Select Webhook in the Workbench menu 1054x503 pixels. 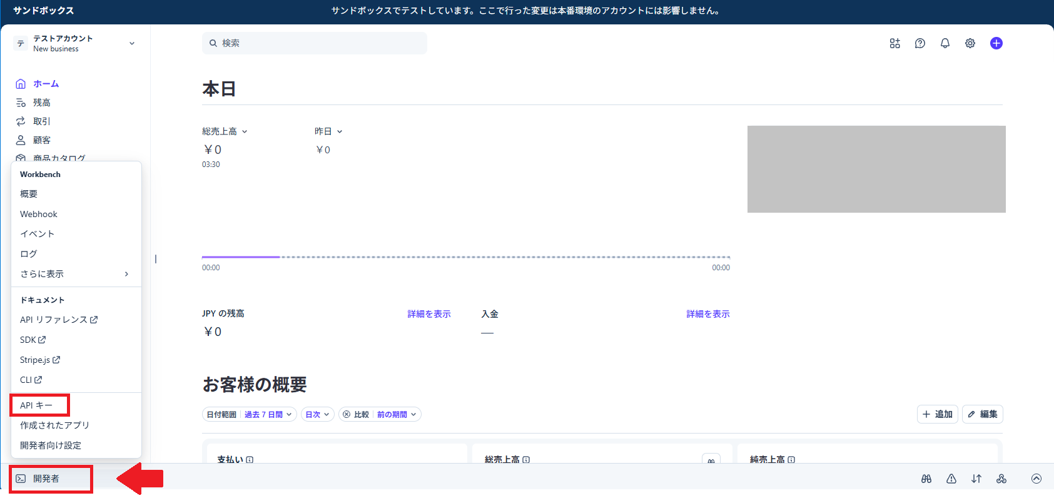coord(39,214)
